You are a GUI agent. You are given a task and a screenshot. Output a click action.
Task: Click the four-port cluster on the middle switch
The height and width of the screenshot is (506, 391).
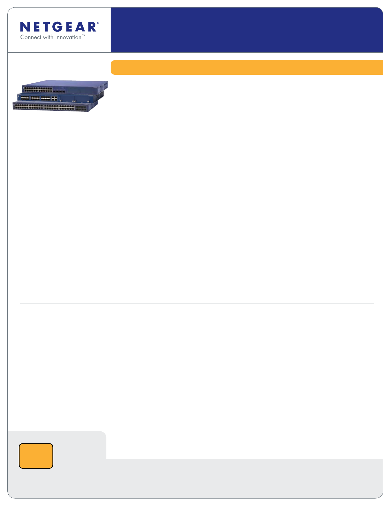[x=54, y=98]
